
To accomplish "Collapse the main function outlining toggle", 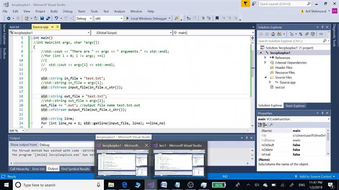I will (32, 38).
